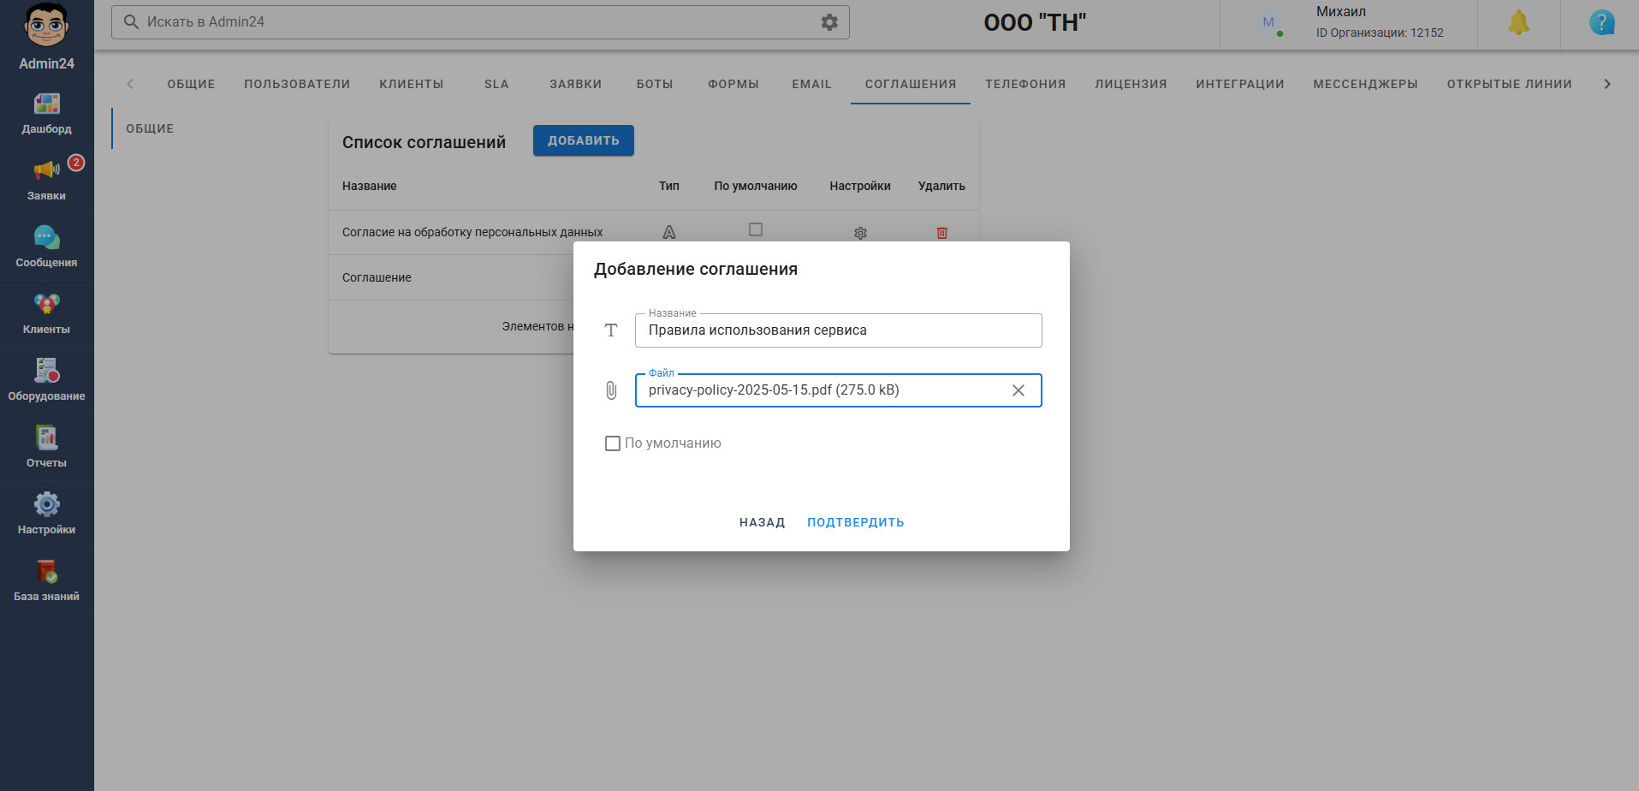Switch to the Общие tab
Image resolution: width=1639 pixels, height=791 pixels.
[191, 84]
